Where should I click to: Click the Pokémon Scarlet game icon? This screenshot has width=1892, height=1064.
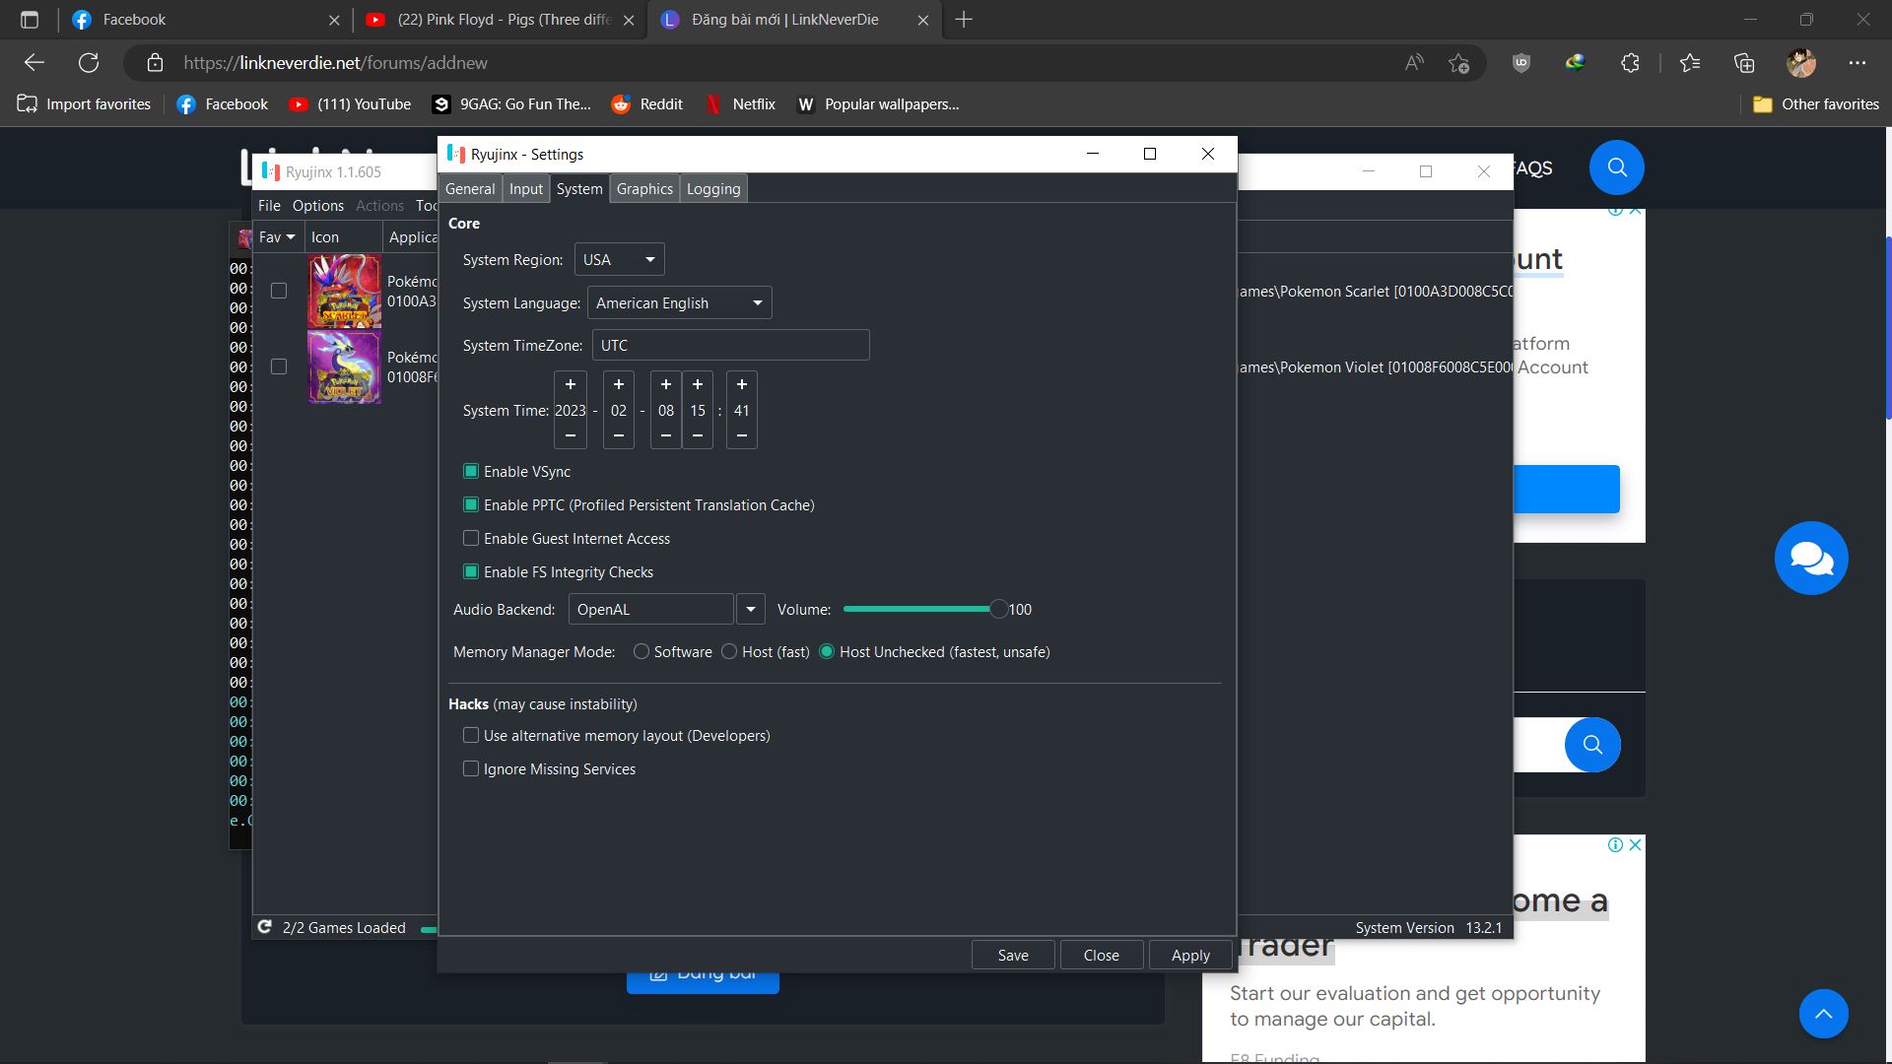coord(344,292)
